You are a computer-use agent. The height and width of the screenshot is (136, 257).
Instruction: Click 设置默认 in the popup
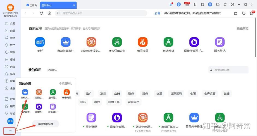66,84
